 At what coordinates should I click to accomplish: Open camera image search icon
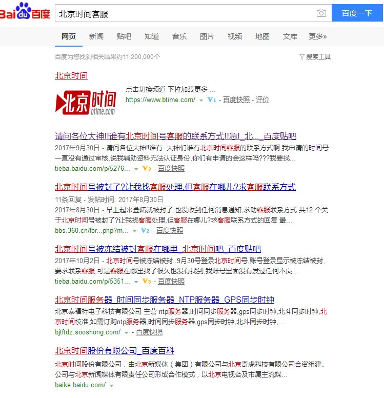pos(321,13)
